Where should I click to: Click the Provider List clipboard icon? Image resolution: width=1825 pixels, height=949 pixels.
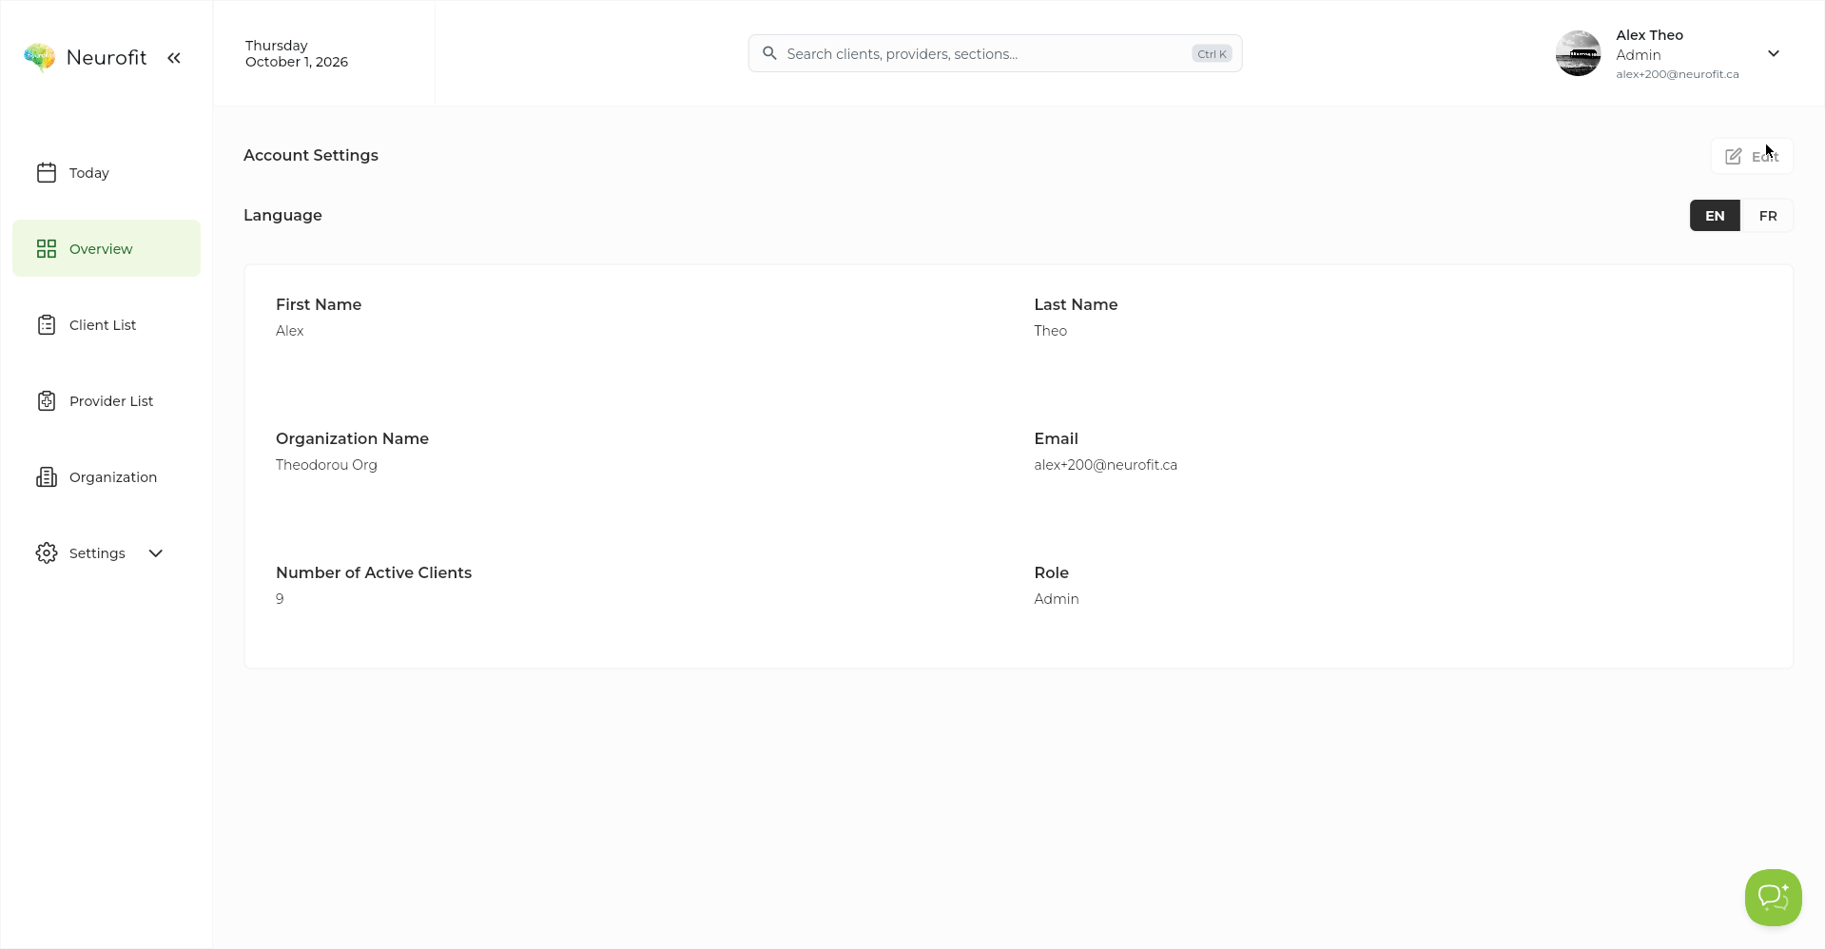pyautogui.click(x=47, y=400)
